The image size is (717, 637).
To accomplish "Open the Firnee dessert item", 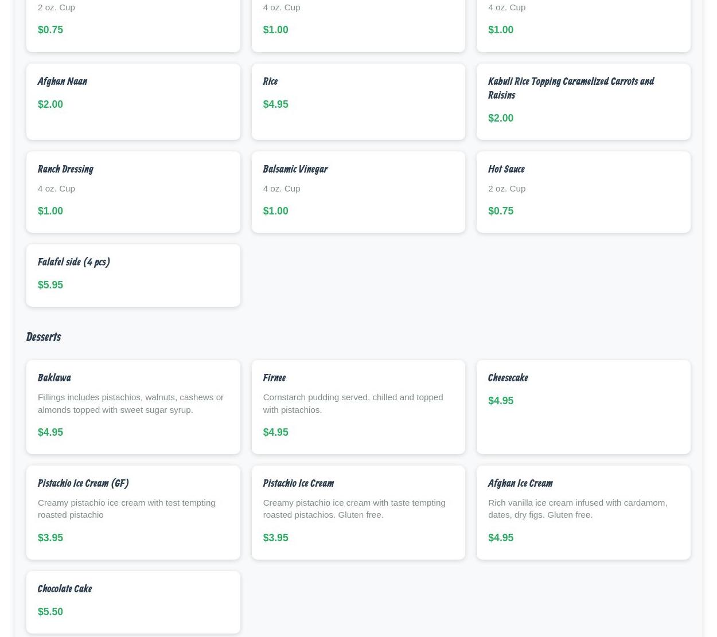I will click(274, 378).
